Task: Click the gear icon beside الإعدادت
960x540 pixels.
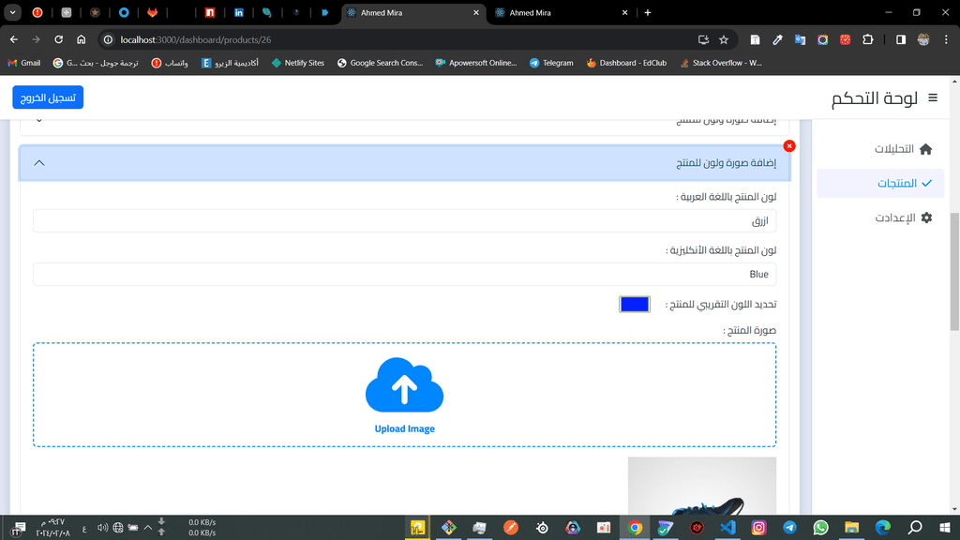Action: pos(926,217)
